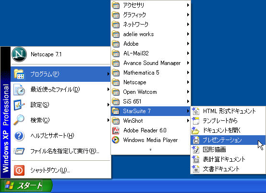Viewport: 266px width, 193px height.
Task: Click the 文書ドキュメント label text
Action: [x=221, y=169]
